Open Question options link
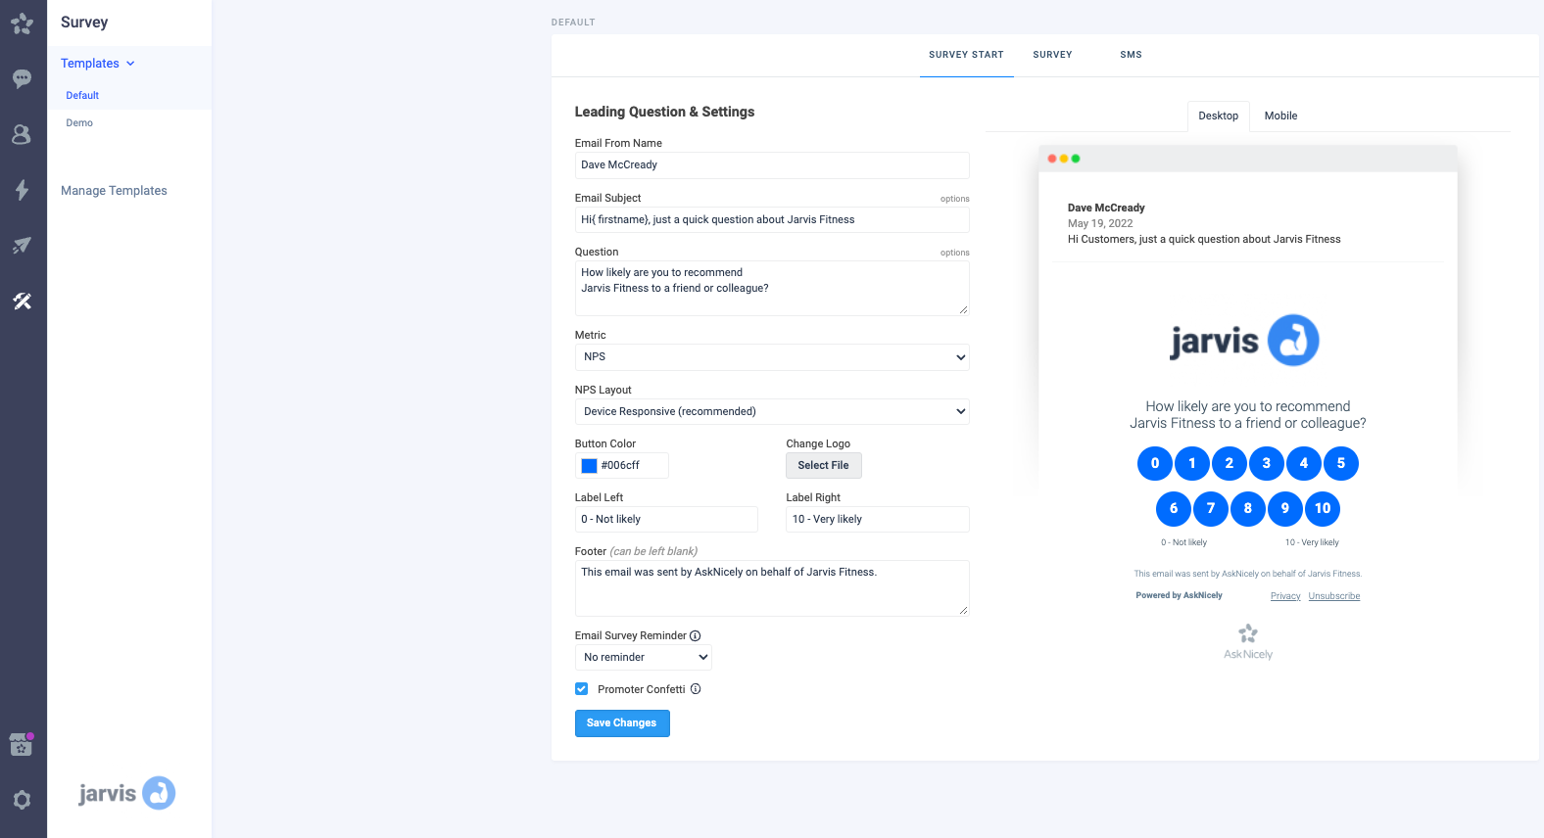This screenshot has width=1544, height=838. point(955,253)
